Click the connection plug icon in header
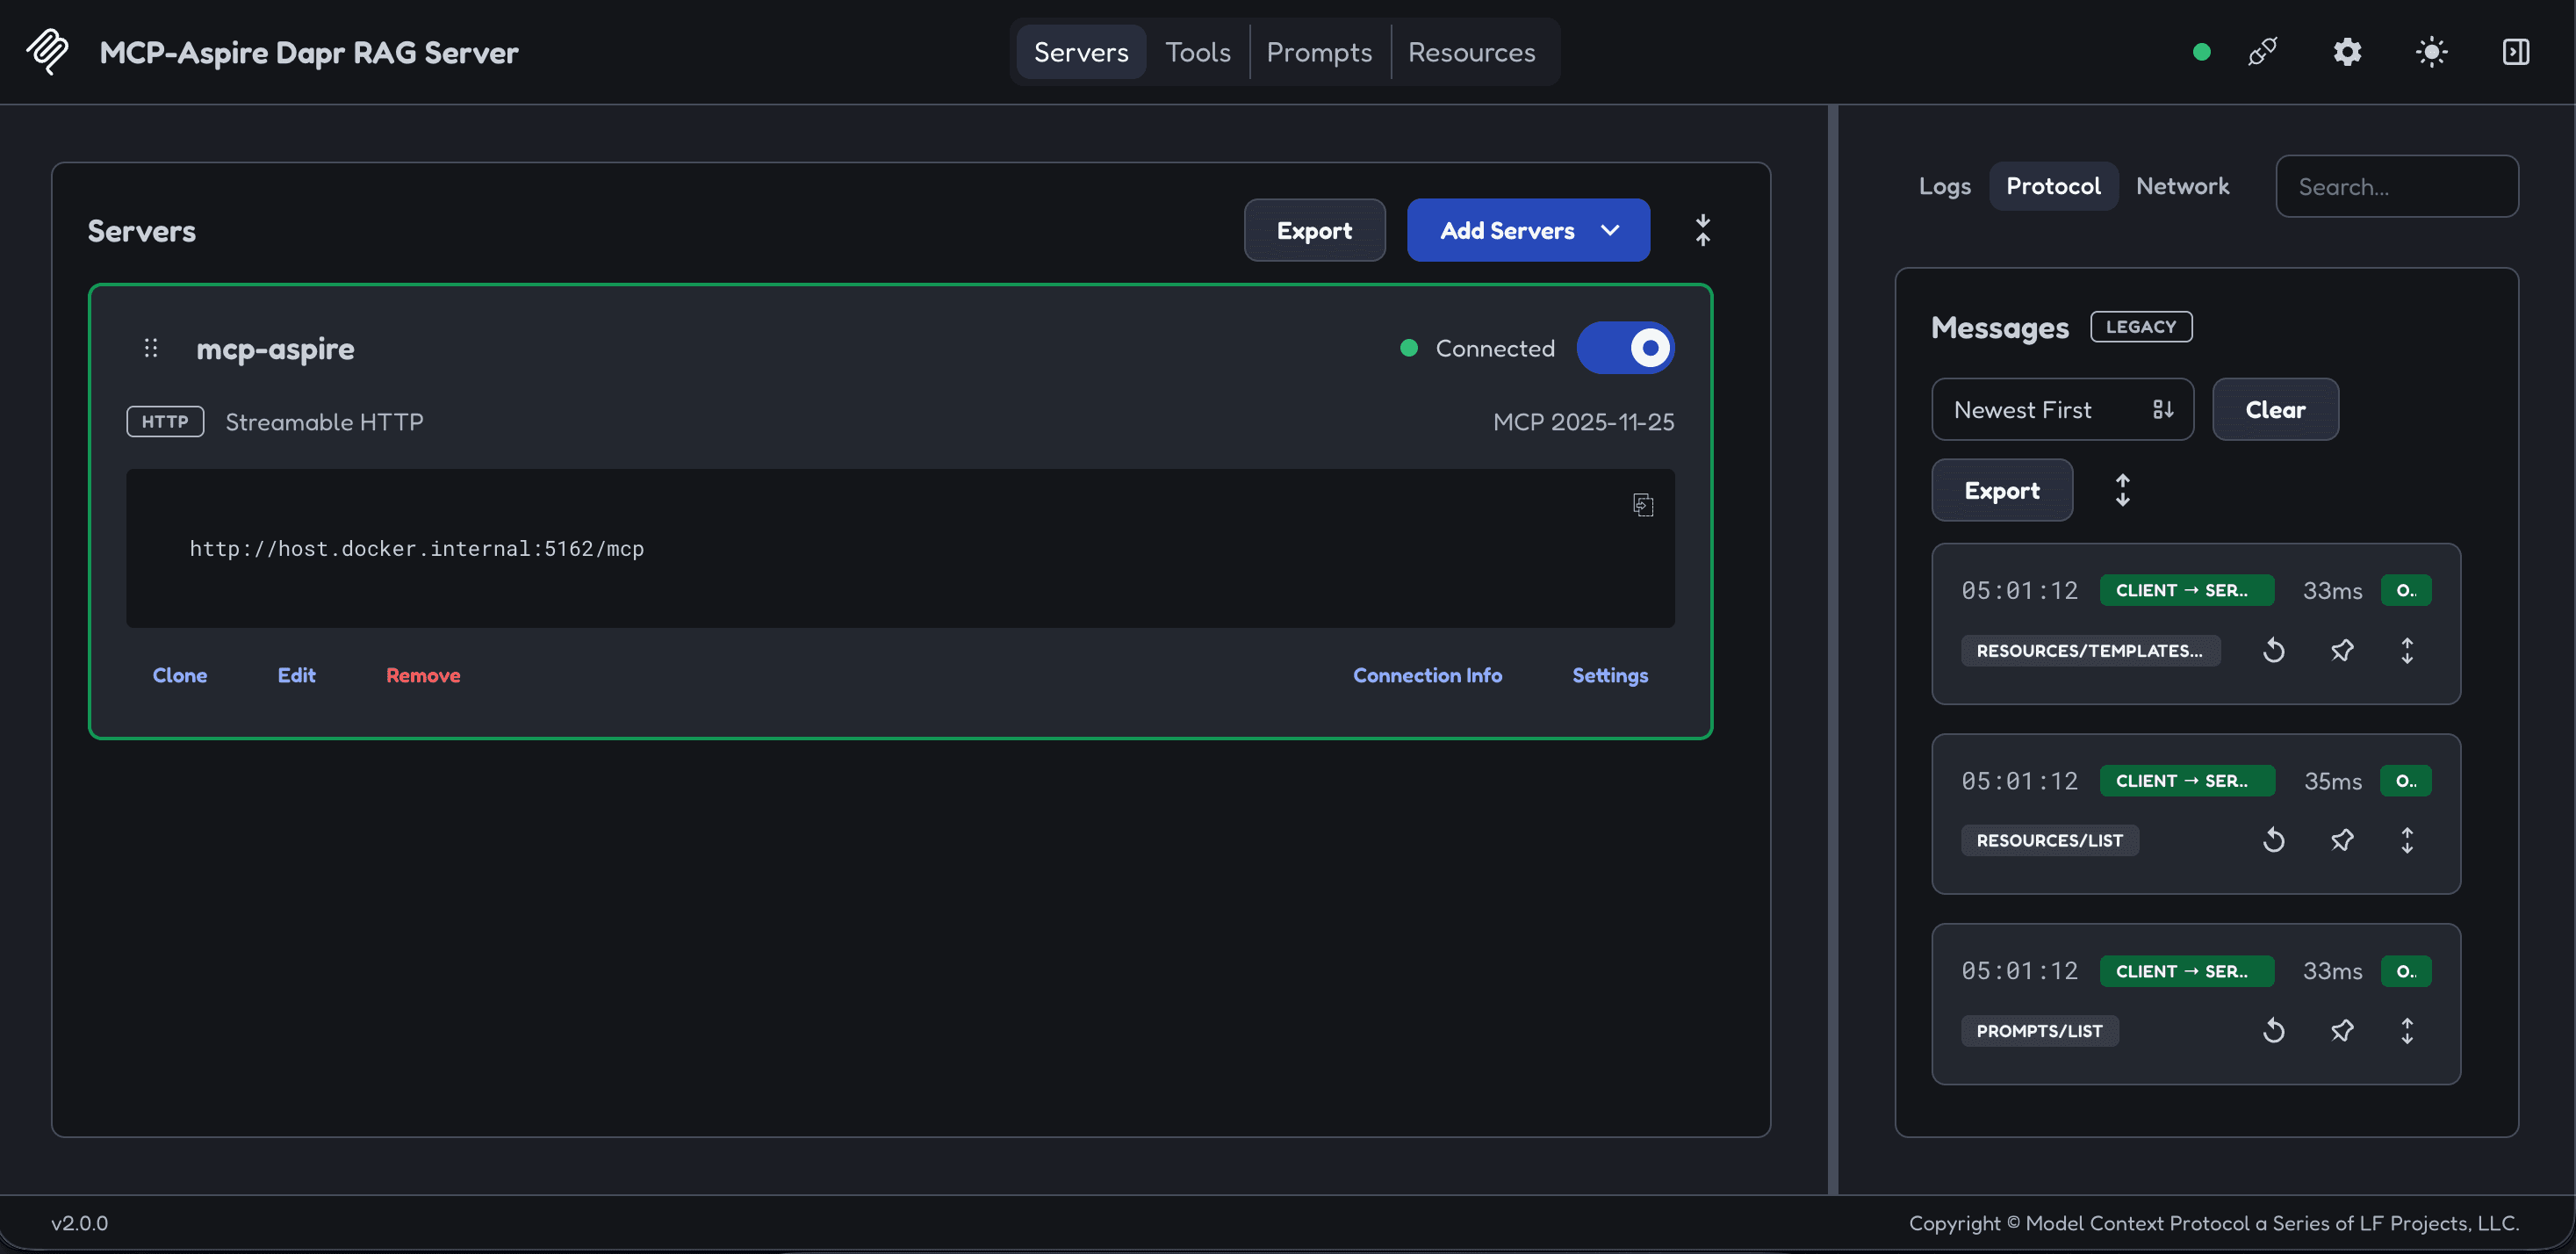The height and width of the screenshot is (1254, 2576). click(x=2262, y=52)
